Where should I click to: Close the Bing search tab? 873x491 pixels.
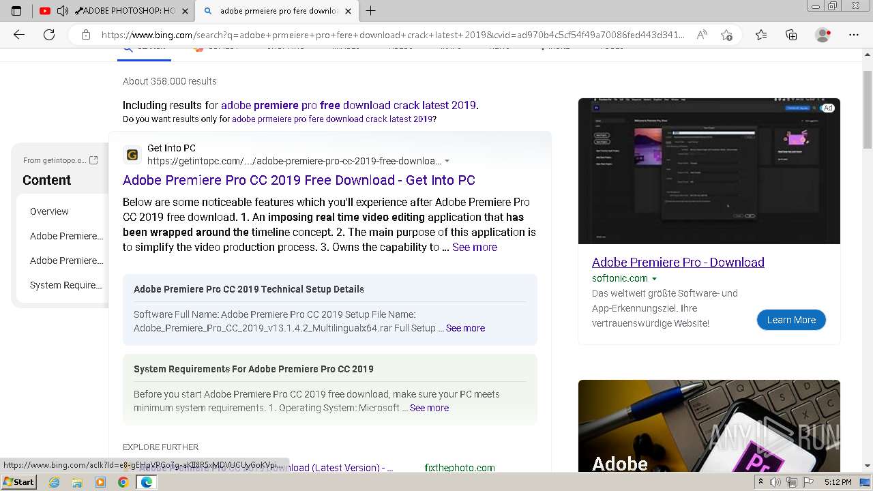[348, 11]
